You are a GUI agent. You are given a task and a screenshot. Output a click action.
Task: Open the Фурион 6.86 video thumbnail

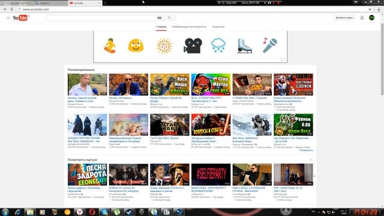point(293,125)
